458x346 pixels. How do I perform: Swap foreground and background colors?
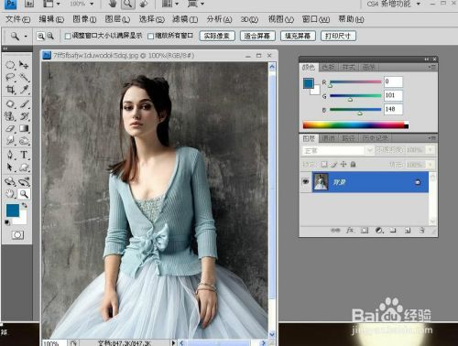click(25, 206)
